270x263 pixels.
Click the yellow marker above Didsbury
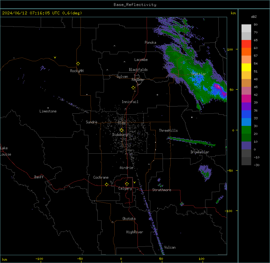tap(122, 130)
